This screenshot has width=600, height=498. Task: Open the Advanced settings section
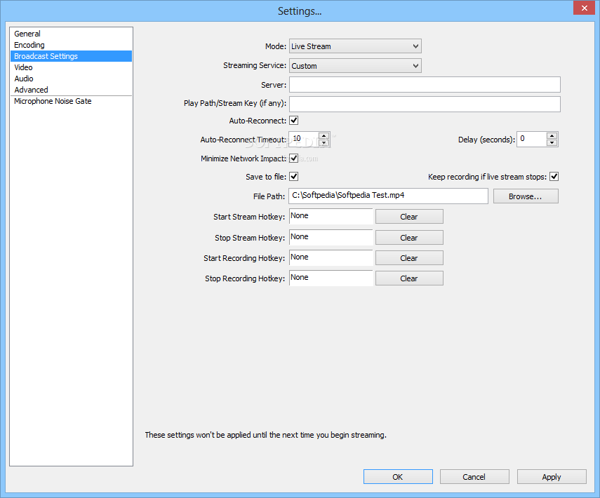71,90
